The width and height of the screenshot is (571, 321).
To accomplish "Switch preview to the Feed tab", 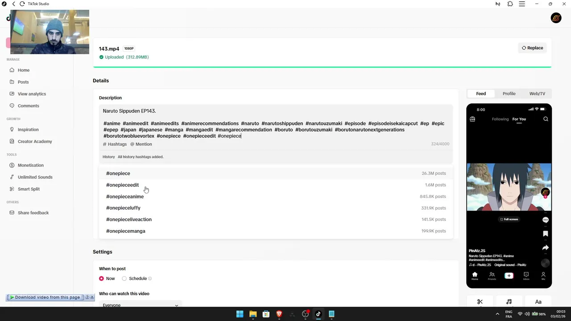I will [x=481, y=94].
